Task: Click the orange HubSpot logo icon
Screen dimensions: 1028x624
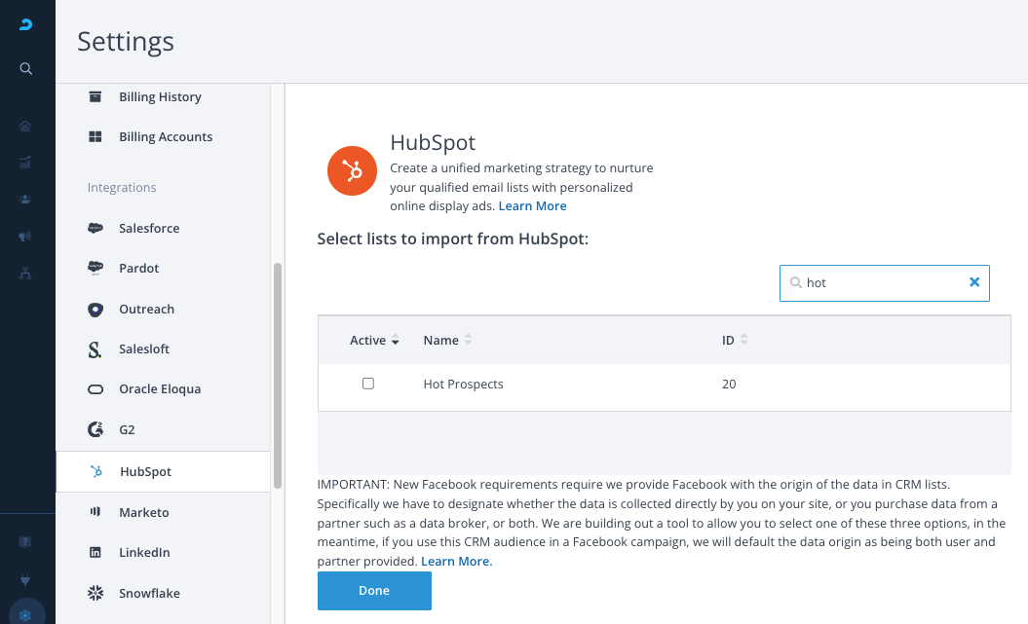Action: coord(352,170)
